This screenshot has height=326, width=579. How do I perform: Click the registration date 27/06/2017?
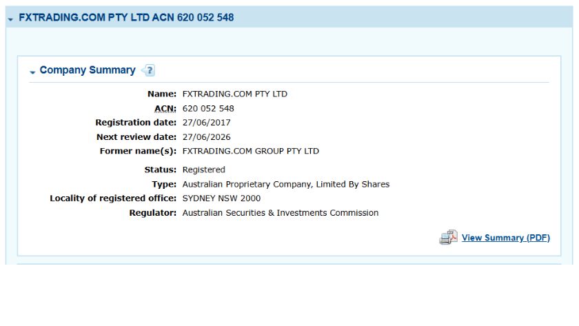(x=206, y=123)
